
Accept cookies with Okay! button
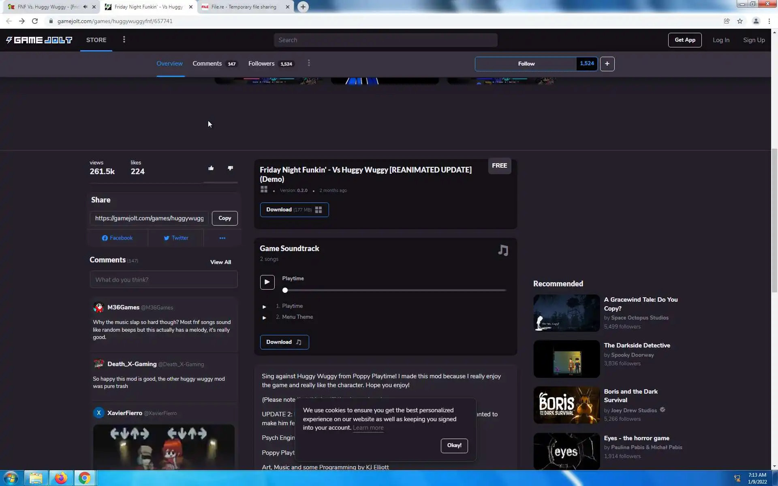point(454,446)
